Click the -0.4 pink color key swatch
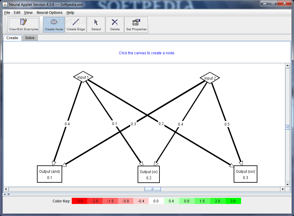Viewport: 294px width, 216px height. [141, 201]
